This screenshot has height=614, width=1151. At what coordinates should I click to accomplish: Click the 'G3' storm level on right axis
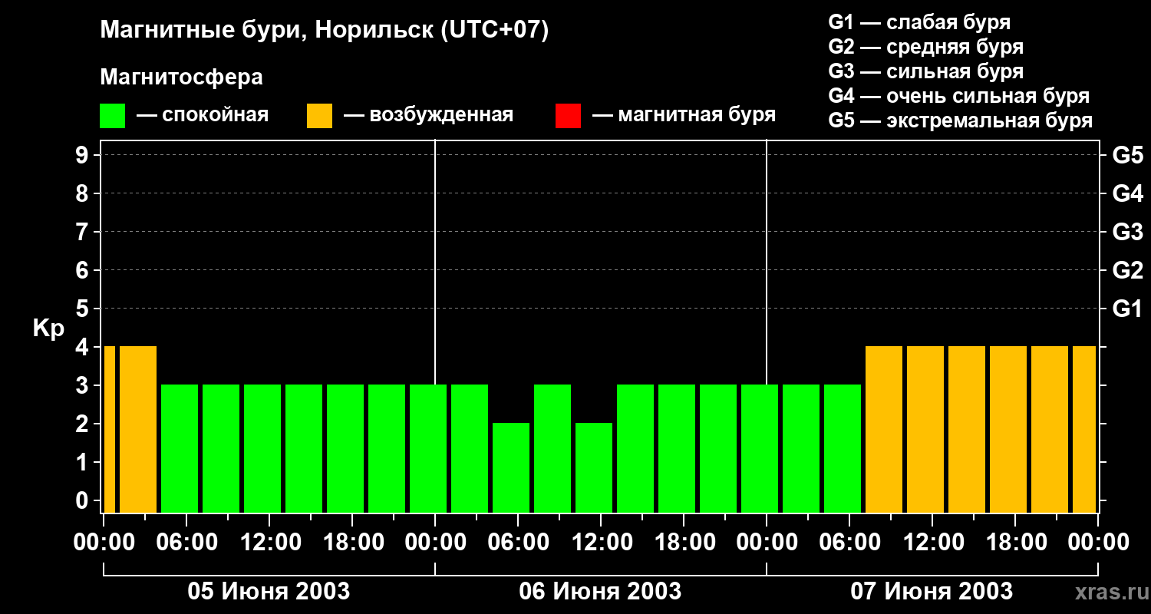(1128, 232)
